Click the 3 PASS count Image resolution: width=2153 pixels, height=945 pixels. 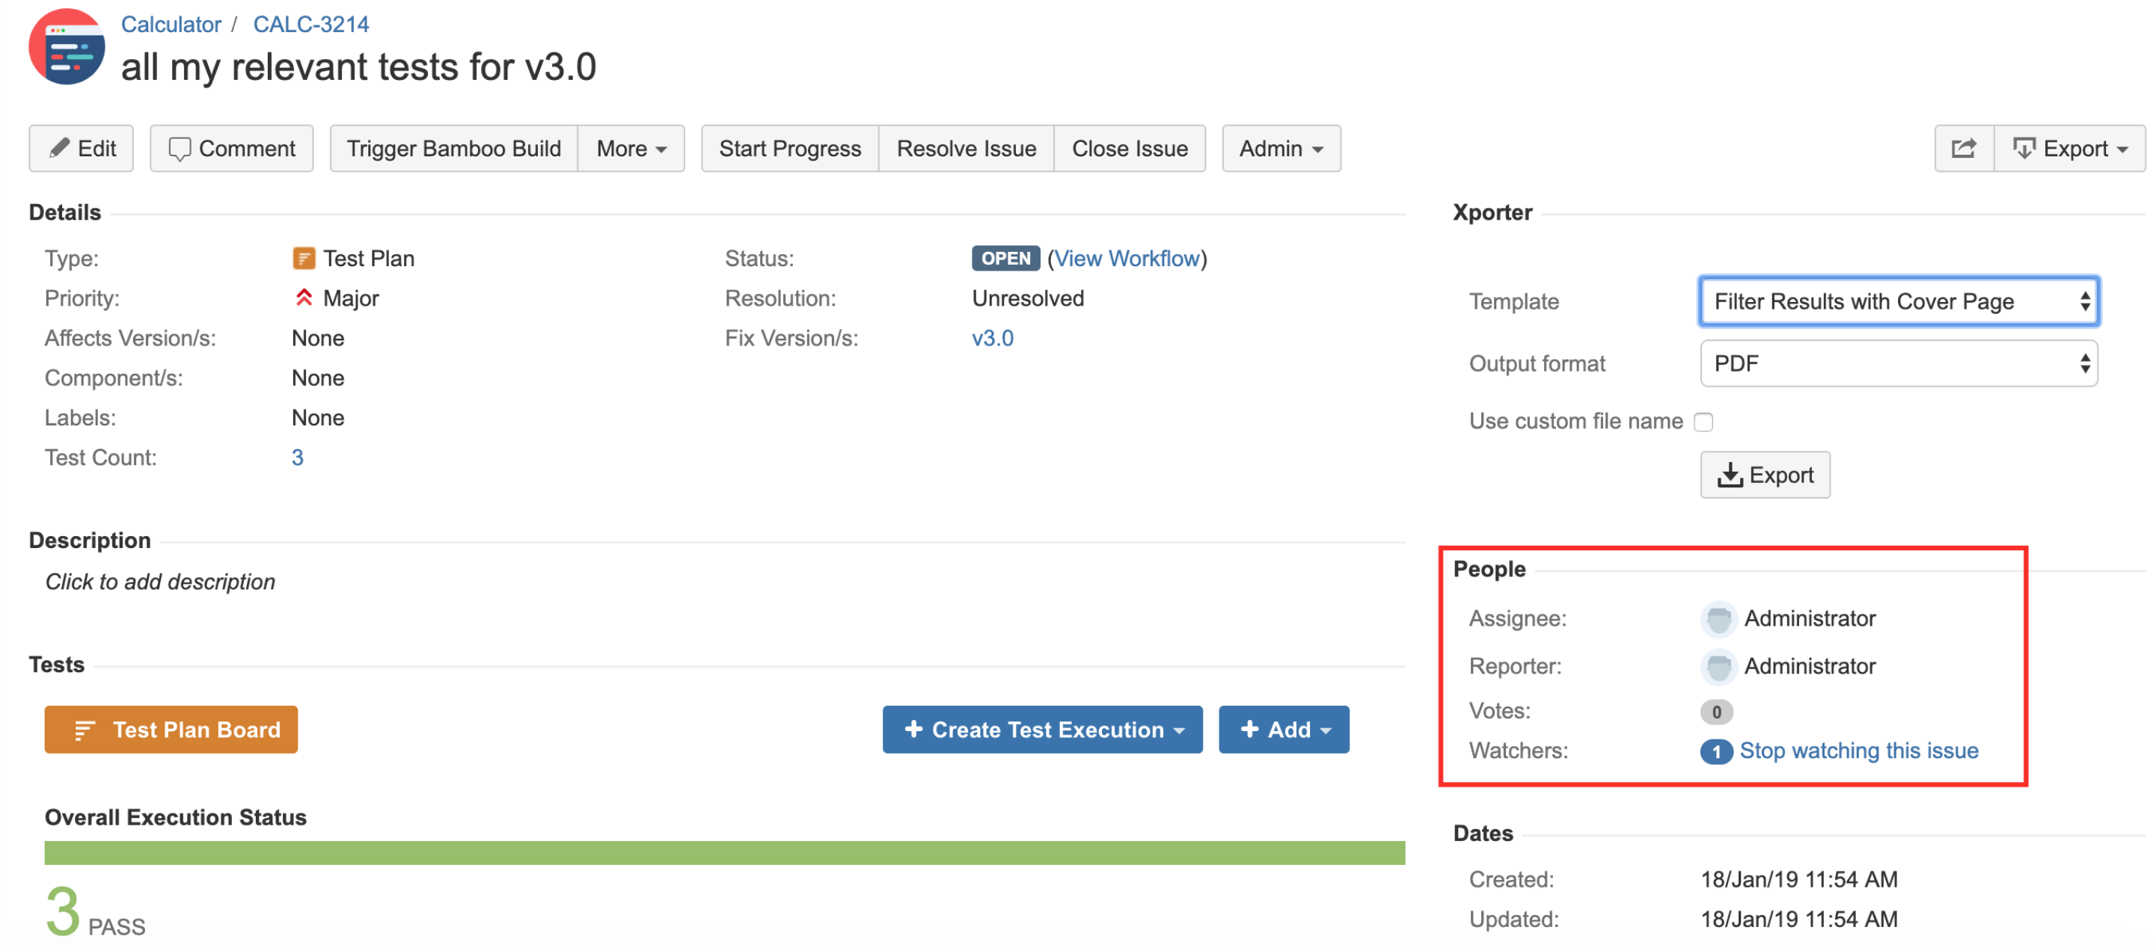95,912
